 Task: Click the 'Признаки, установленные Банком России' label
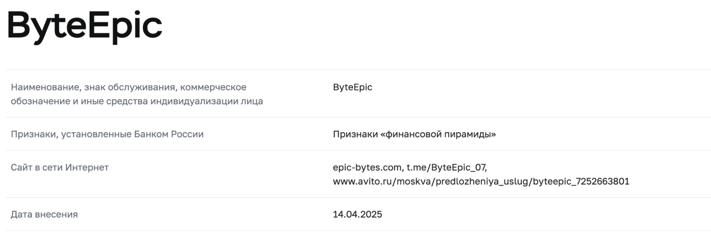(107, 134)
